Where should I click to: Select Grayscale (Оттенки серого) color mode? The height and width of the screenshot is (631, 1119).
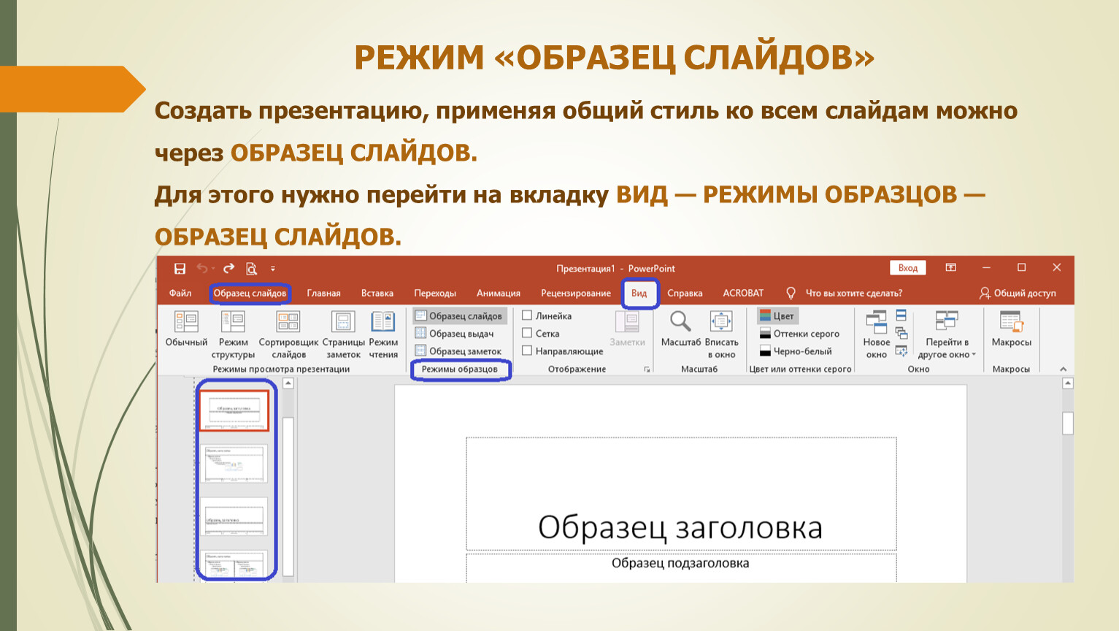point(799,334)
